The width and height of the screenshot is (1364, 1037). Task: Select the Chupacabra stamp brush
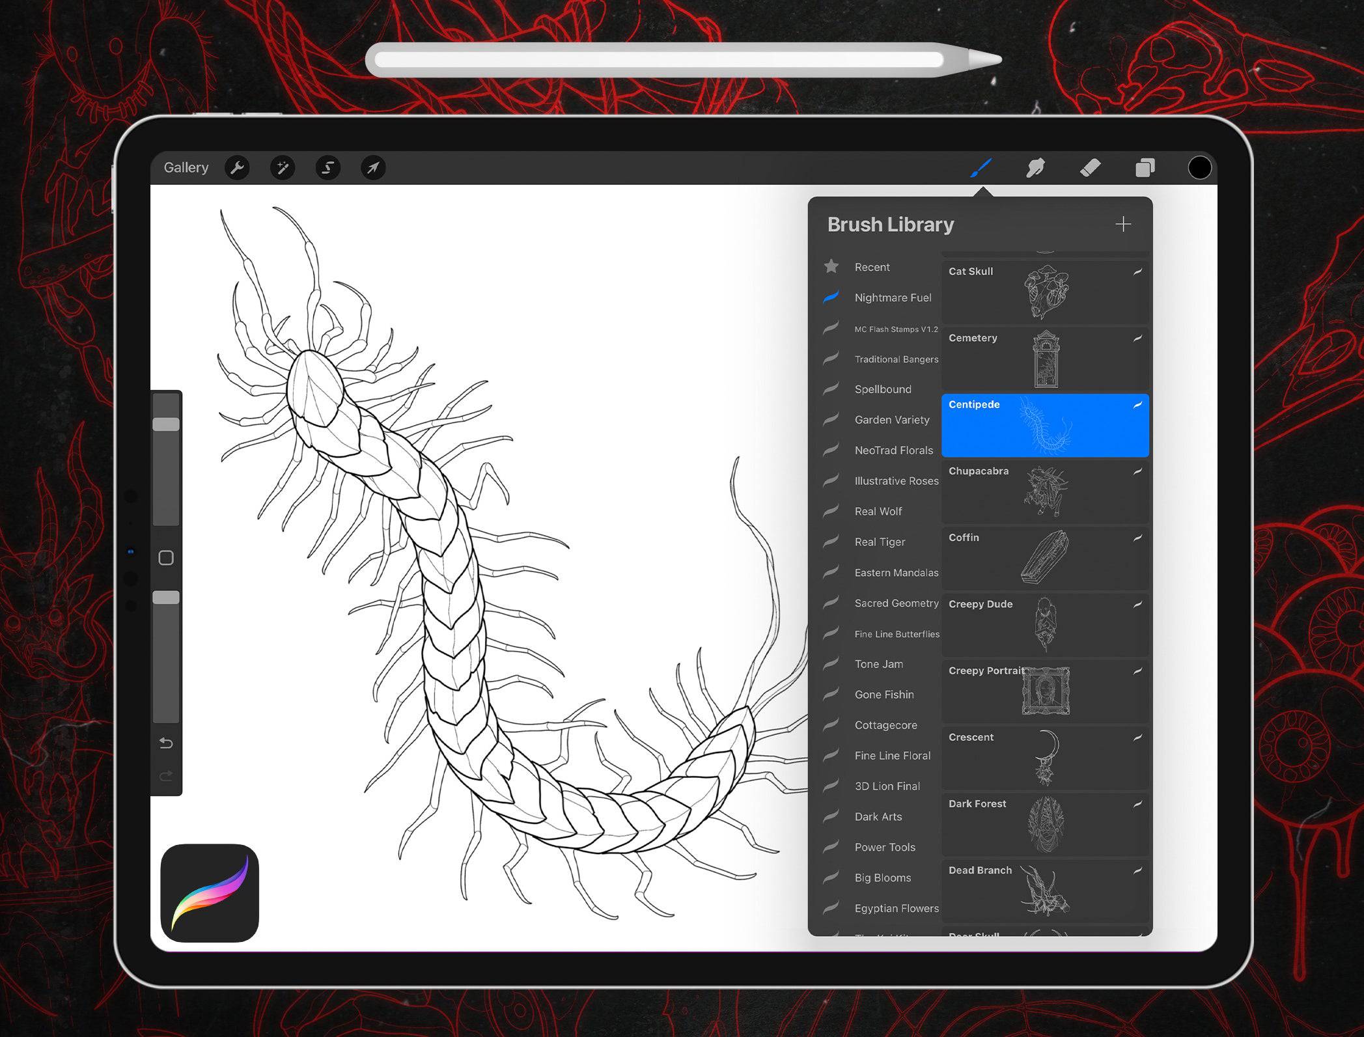[1044, 491]
